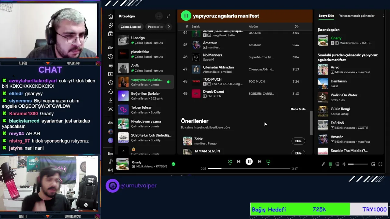
Task: Open the U-sadge playlist
Action: [x=145, y=40]
